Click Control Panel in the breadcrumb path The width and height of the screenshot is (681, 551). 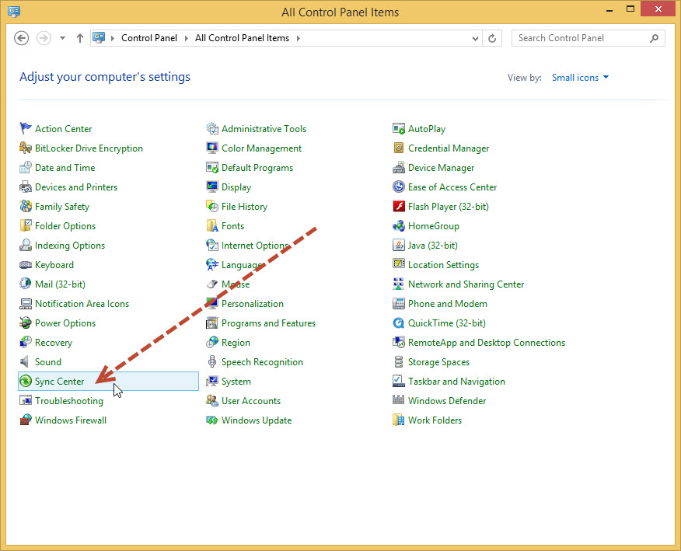(x=149, y=38)
